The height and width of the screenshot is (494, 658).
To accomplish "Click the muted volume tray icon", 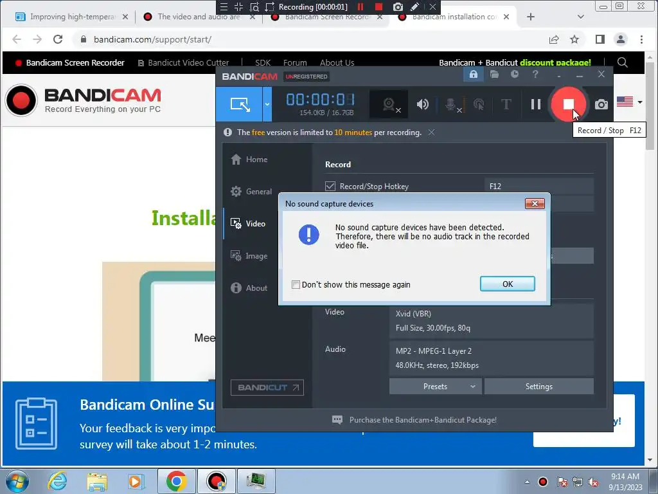I will point(593,482).
